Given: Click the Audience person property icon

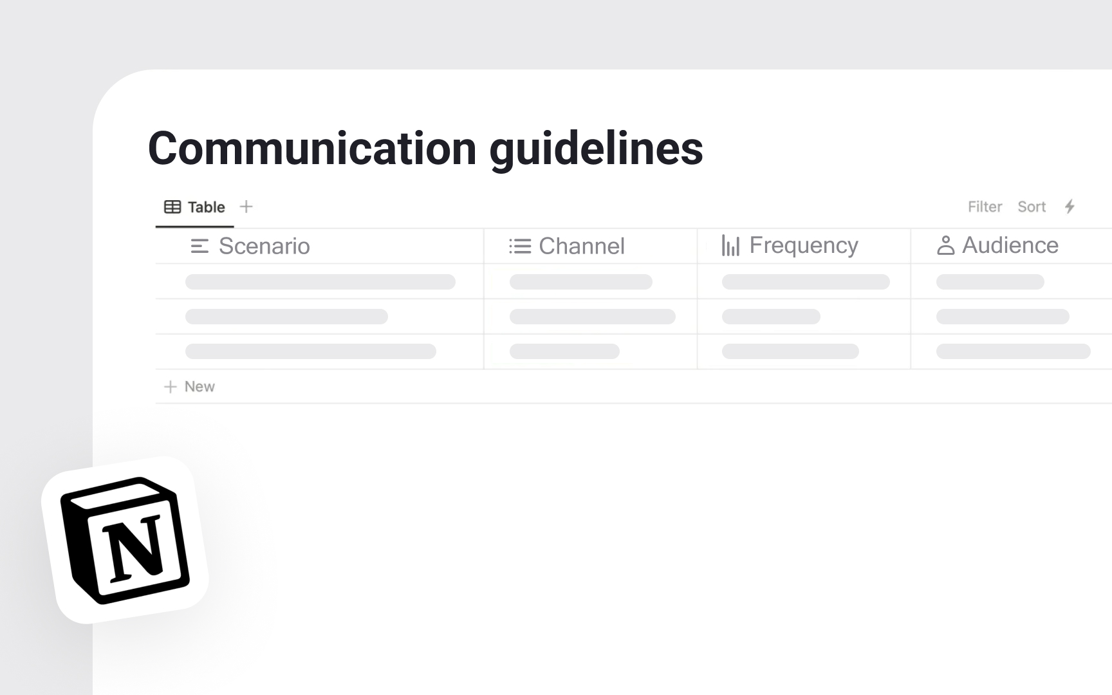Looking at the screenshot, I should pyautogui.click(x=945, y=245).
